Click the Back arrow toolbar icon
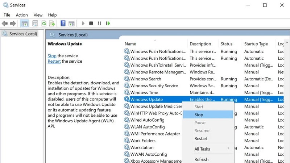 tap(5, 24)
